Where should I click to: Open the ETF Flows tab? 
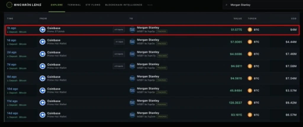tap(93, 5)
